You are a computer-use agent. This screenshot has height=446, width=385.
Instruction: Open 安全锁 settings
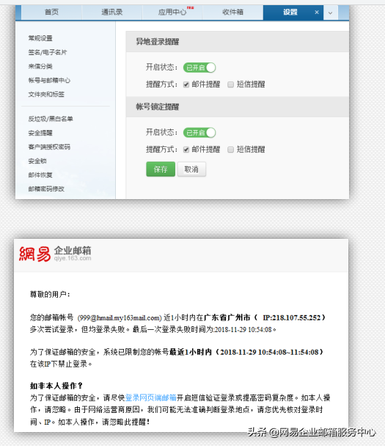(x=37, y=161)
